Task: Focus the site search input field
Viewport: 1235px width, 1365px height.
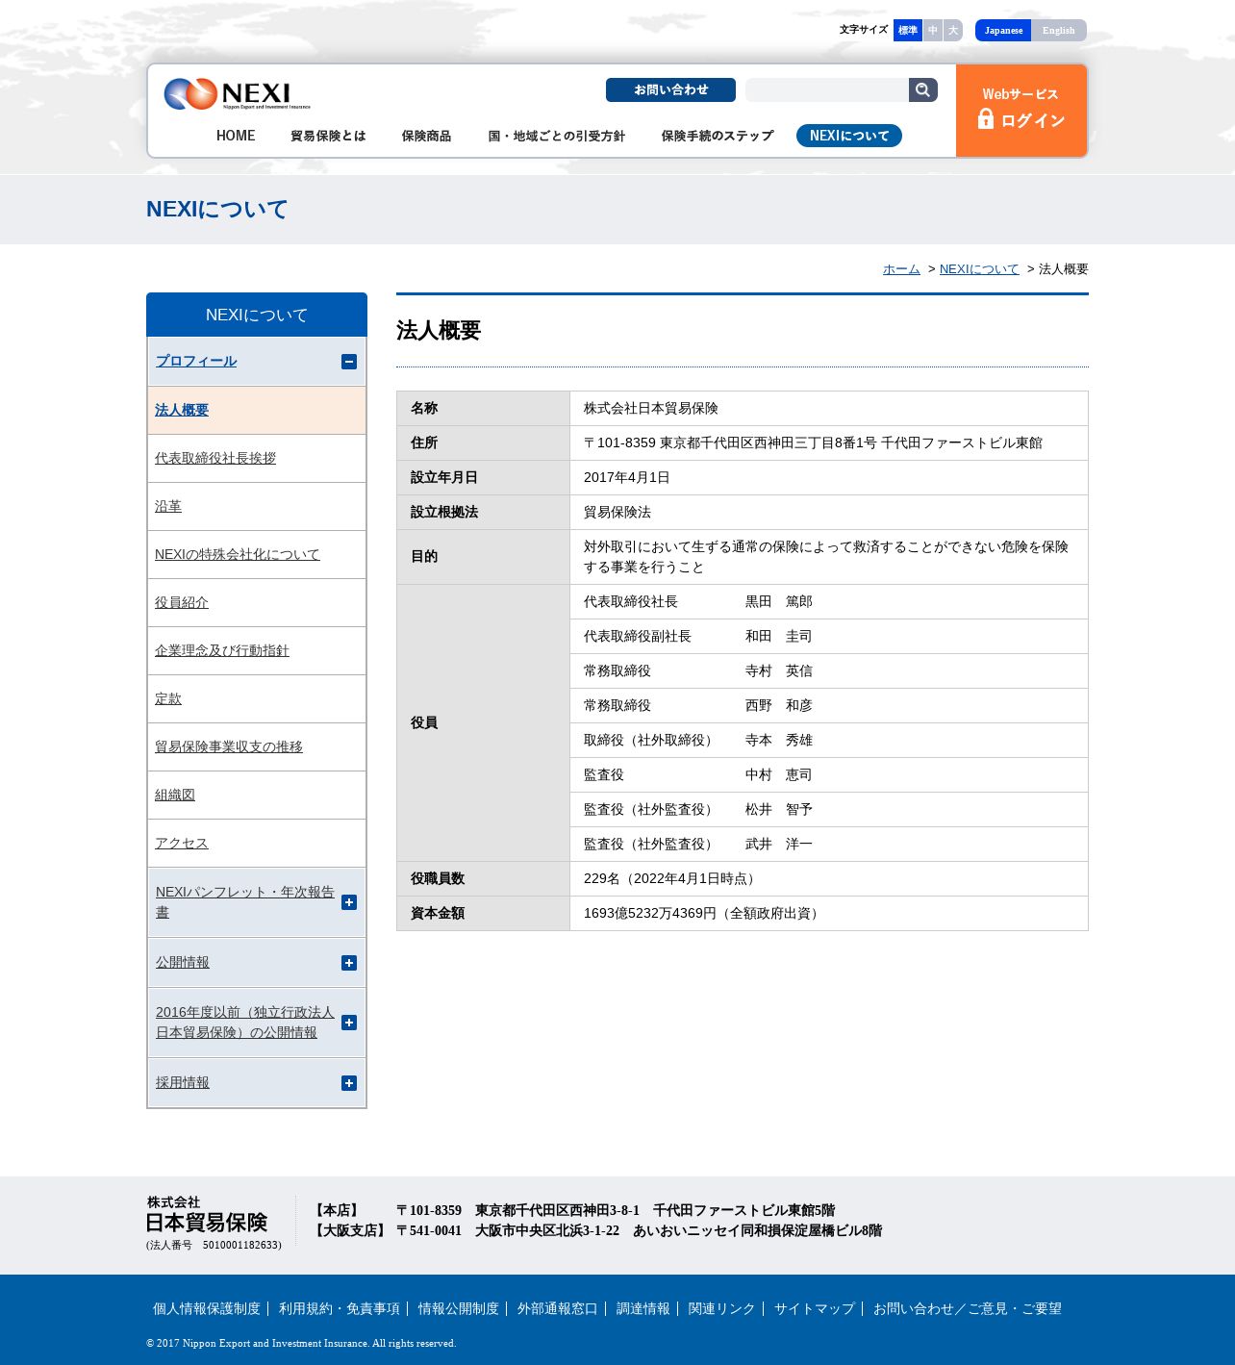Action: (x=827, y=89)
